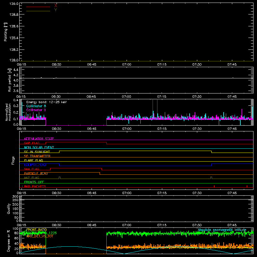Click the SAA_FLAG label
The image size is (257, 257).
(31, 169)
